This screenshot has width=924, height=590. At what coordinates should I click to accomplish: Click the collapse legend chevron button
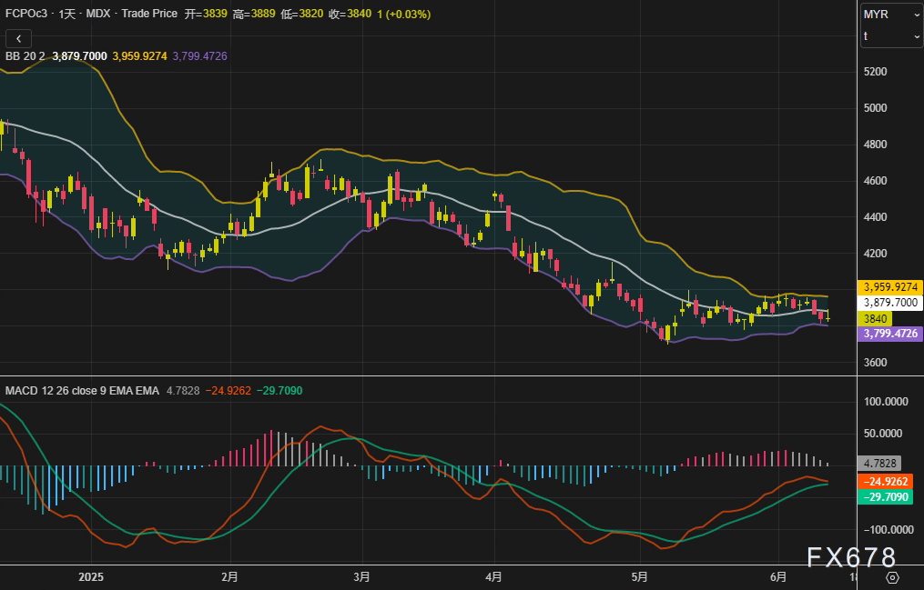(x=19, y=38)
